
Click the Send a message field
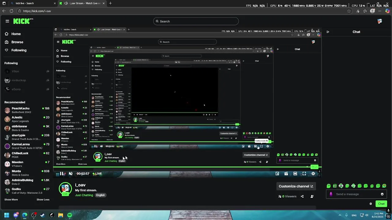click(x=357, y=194)
